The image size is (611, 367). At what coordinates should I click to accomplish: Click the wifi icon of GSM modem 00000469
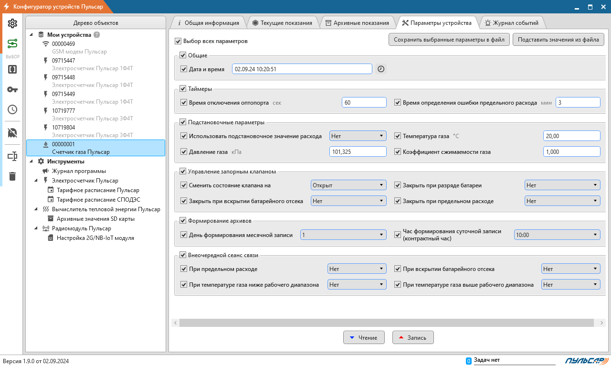(46, 43)
